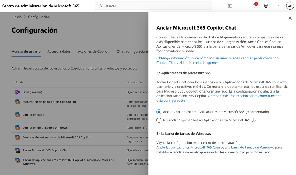Open link Ancle las aplicaciones a la barra de tareas
This screenshot has height=175, width=296.
[215, 148]
